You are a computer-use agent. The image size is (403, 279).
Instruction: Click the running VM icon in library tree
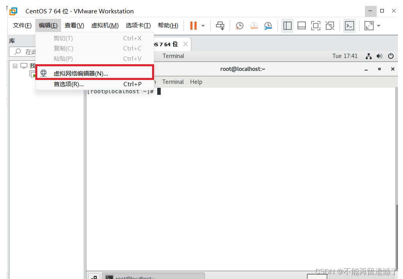click(x=33, y=74)
